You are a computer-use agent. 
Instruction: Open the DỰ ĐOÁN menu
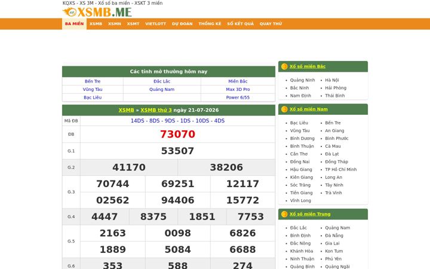tap(182, 24)
